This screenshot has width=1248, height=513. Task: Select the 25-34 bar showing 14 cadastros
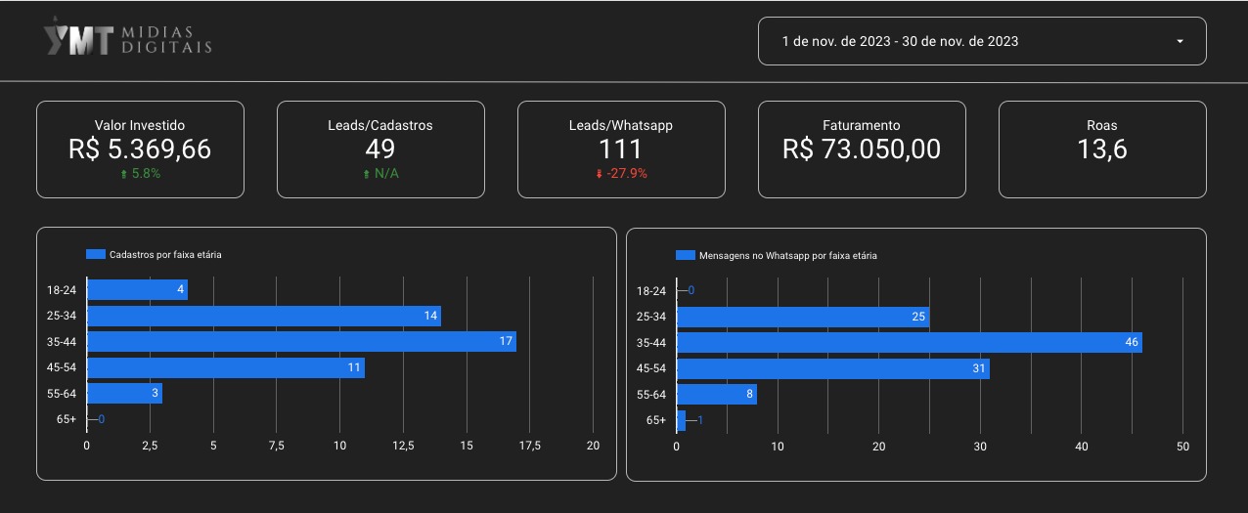pos(263,317)
